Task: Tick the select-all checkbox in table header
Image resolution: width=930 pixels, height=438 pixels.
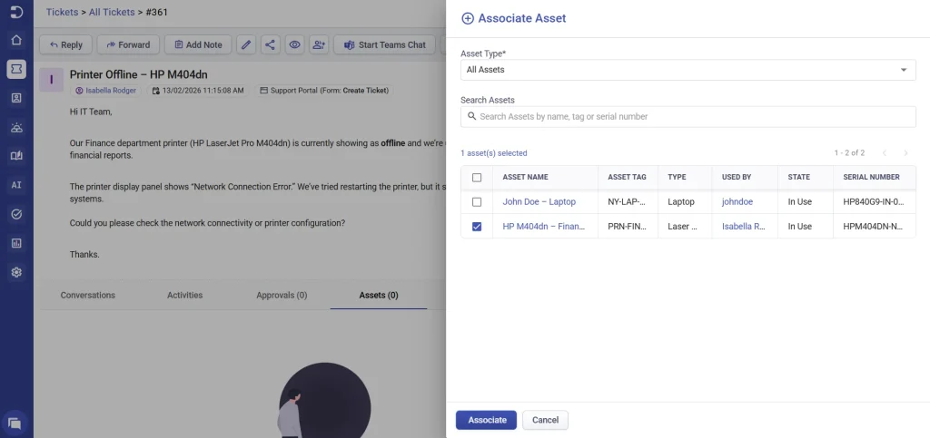Action: coord(477,177)
